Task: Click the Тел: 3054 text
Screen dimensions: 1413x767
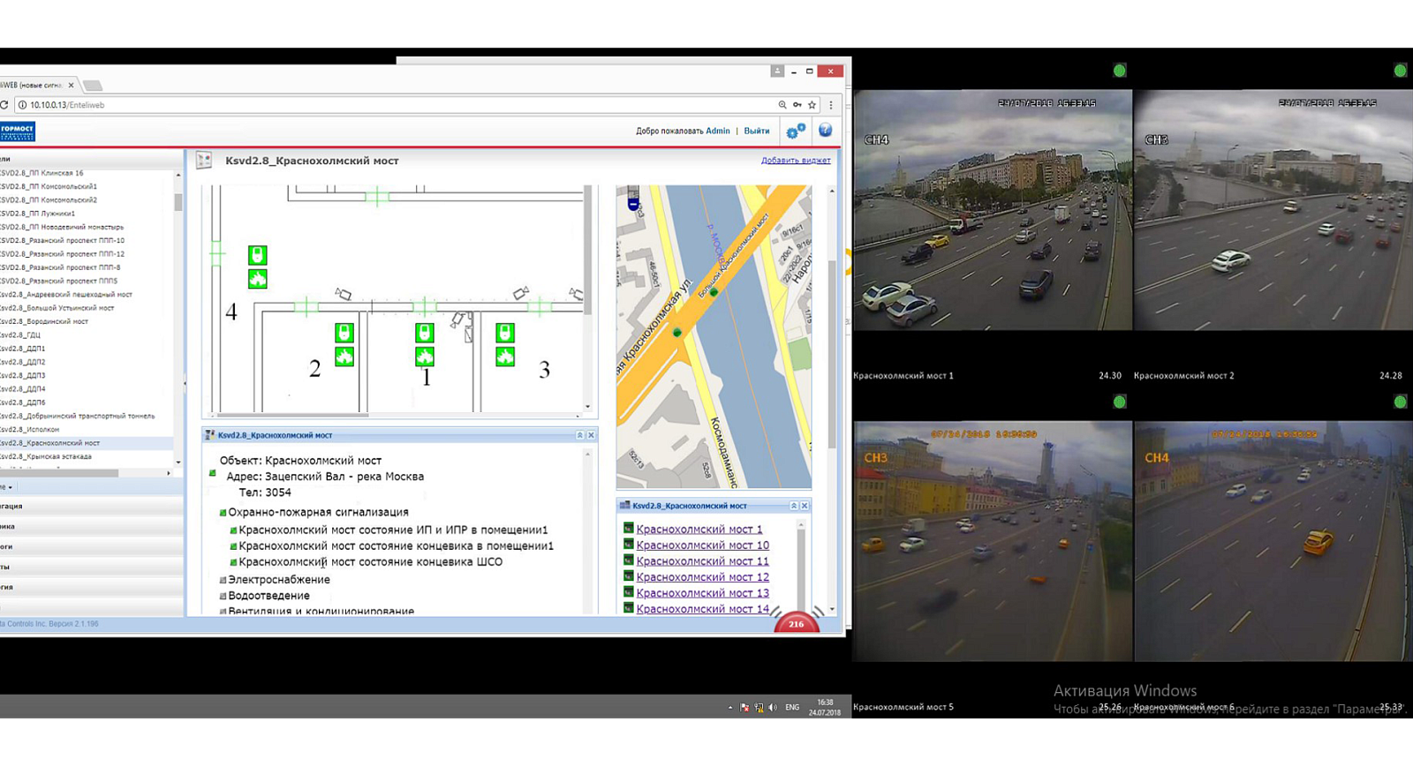Action: 265,493
